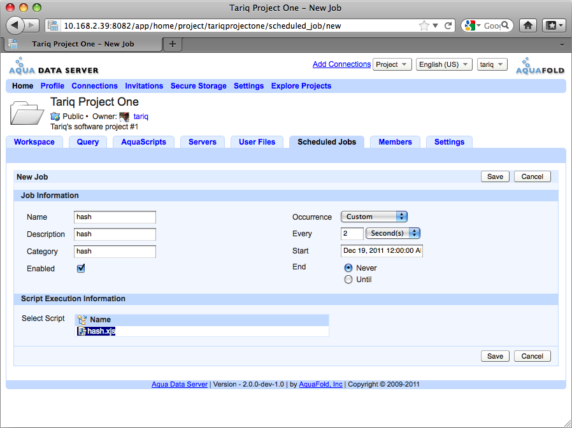Click the Aqua Data Server logo
The width and height of the screenshot is (572, 428).
coord(54,66)
